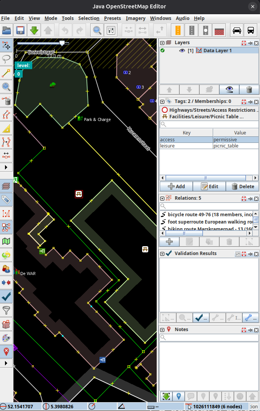Click the Add tag button
The width and height of the screenshot is (260, 411).
click(176, 186)
